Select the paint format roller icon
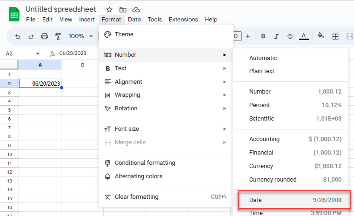Image resolution: width=354 pixels, height=216 pixels. [x=58, y=36]
